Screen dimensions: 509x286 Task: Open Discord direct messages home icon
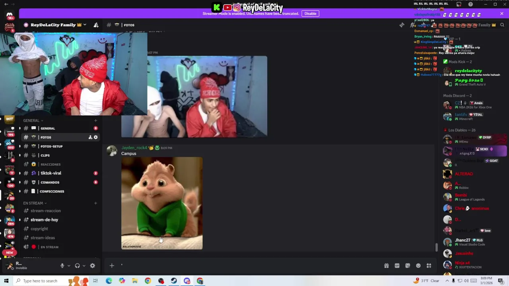click(10, 15)
